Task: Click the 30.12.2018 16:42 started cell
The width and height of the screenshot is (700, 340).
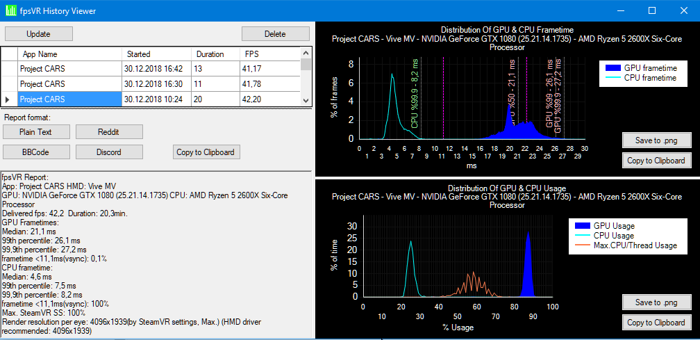Action: click(157, 69)
